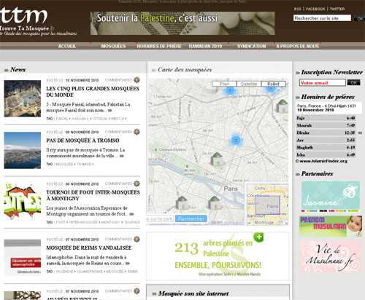Open article Pas de mosquée à Tromsø
The width and height of the screenshot is (365, 300).
pyautogui.click(x=82, y=141)
